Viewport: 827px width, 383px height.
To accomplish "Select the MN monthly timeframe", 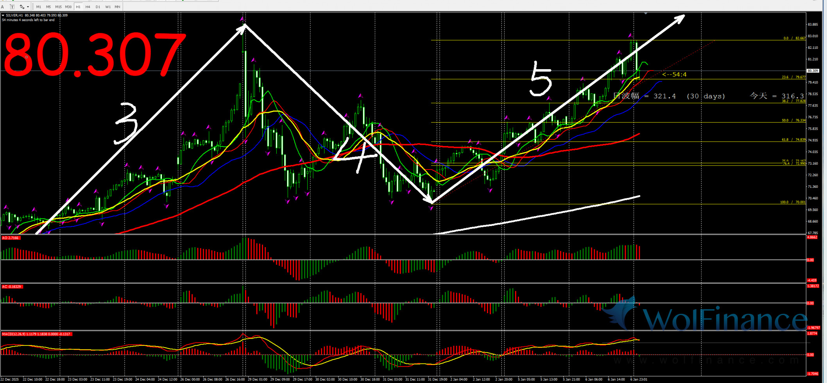I will (x=117, y=7).
